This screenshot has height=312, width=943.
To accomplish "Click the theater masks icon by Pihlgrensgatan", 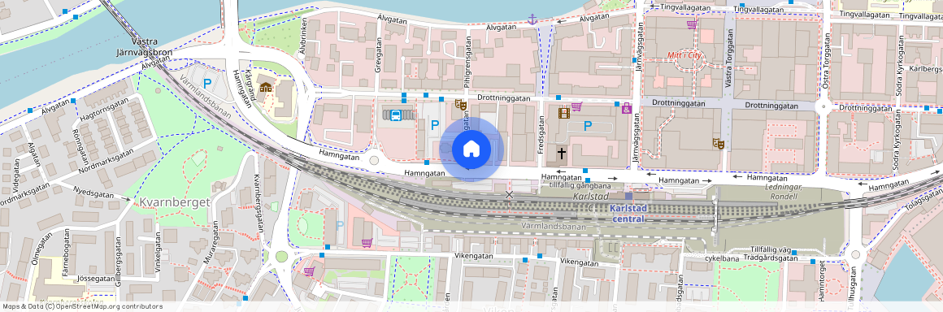I will click(x=461, y=105).
